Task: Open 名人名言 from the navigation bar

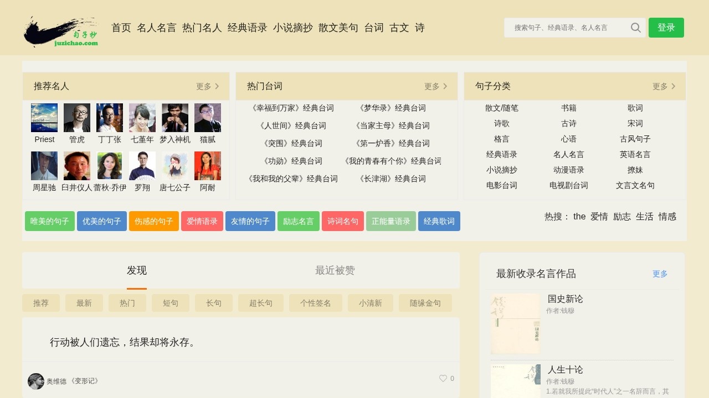Action: tap(156, 27)
